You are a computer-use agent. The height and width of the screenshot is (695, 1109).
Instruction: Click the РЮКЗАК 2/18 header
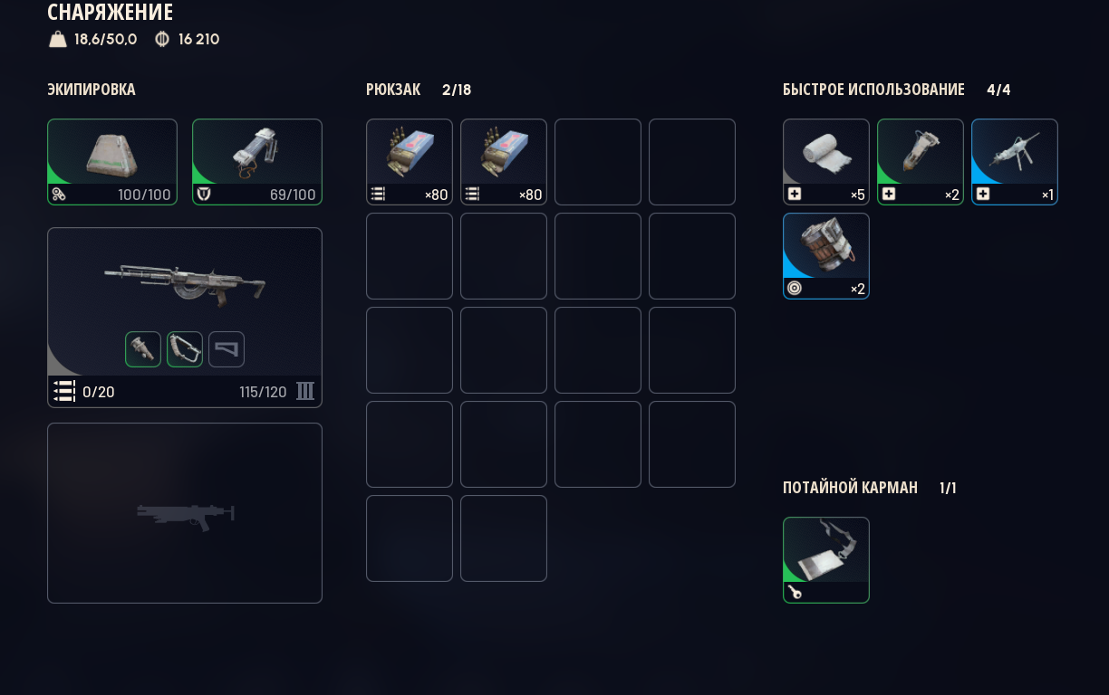coord(419,90)
